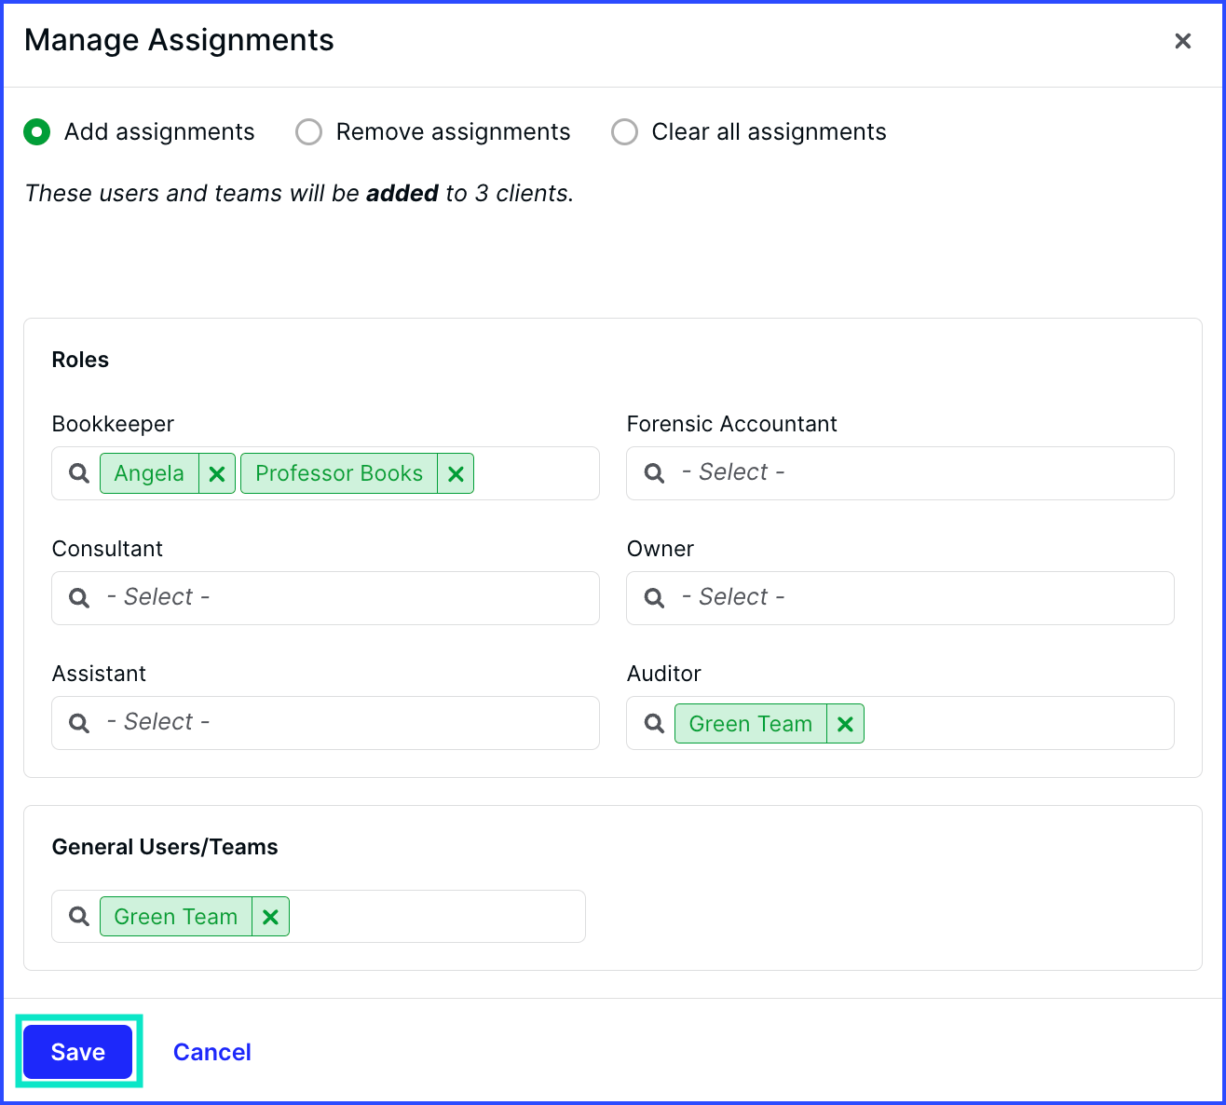Click the Auditor field search icon

pyautogui.click(x=655, y=723)
